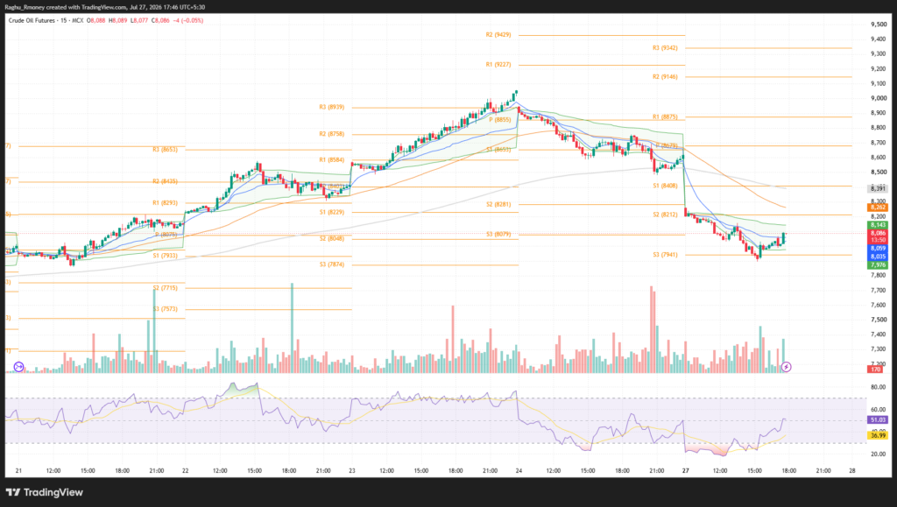Click the R3 (8939) pivot label
Image resolution: width=897 pixels, height=507 pixels.
click(332, 107)
